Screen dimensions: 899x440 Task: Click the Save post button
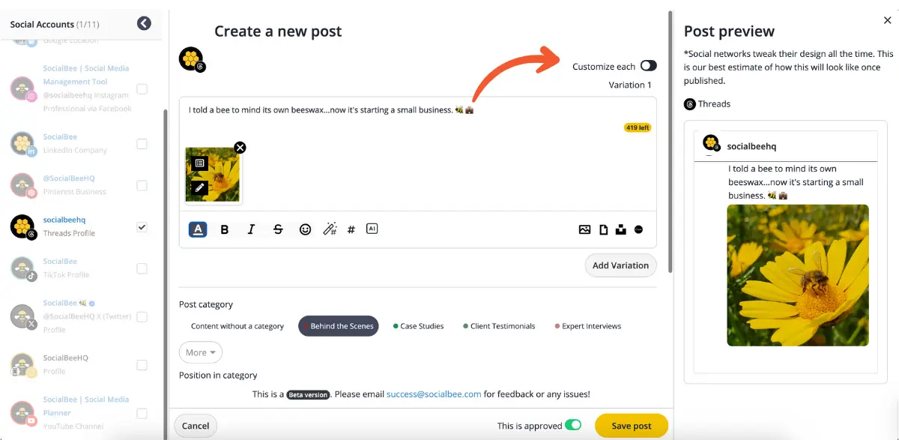coord(631,425)
